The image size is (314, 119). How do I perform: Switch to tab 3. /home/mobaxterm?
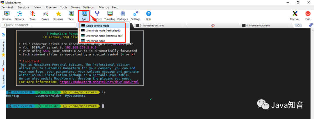point(159,26)
